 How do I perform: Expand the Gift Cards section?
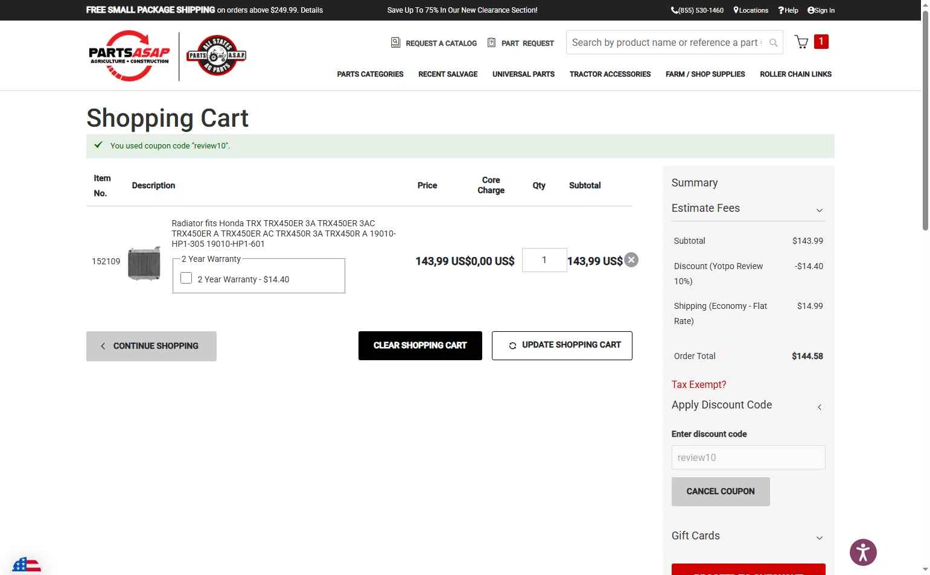748,536
